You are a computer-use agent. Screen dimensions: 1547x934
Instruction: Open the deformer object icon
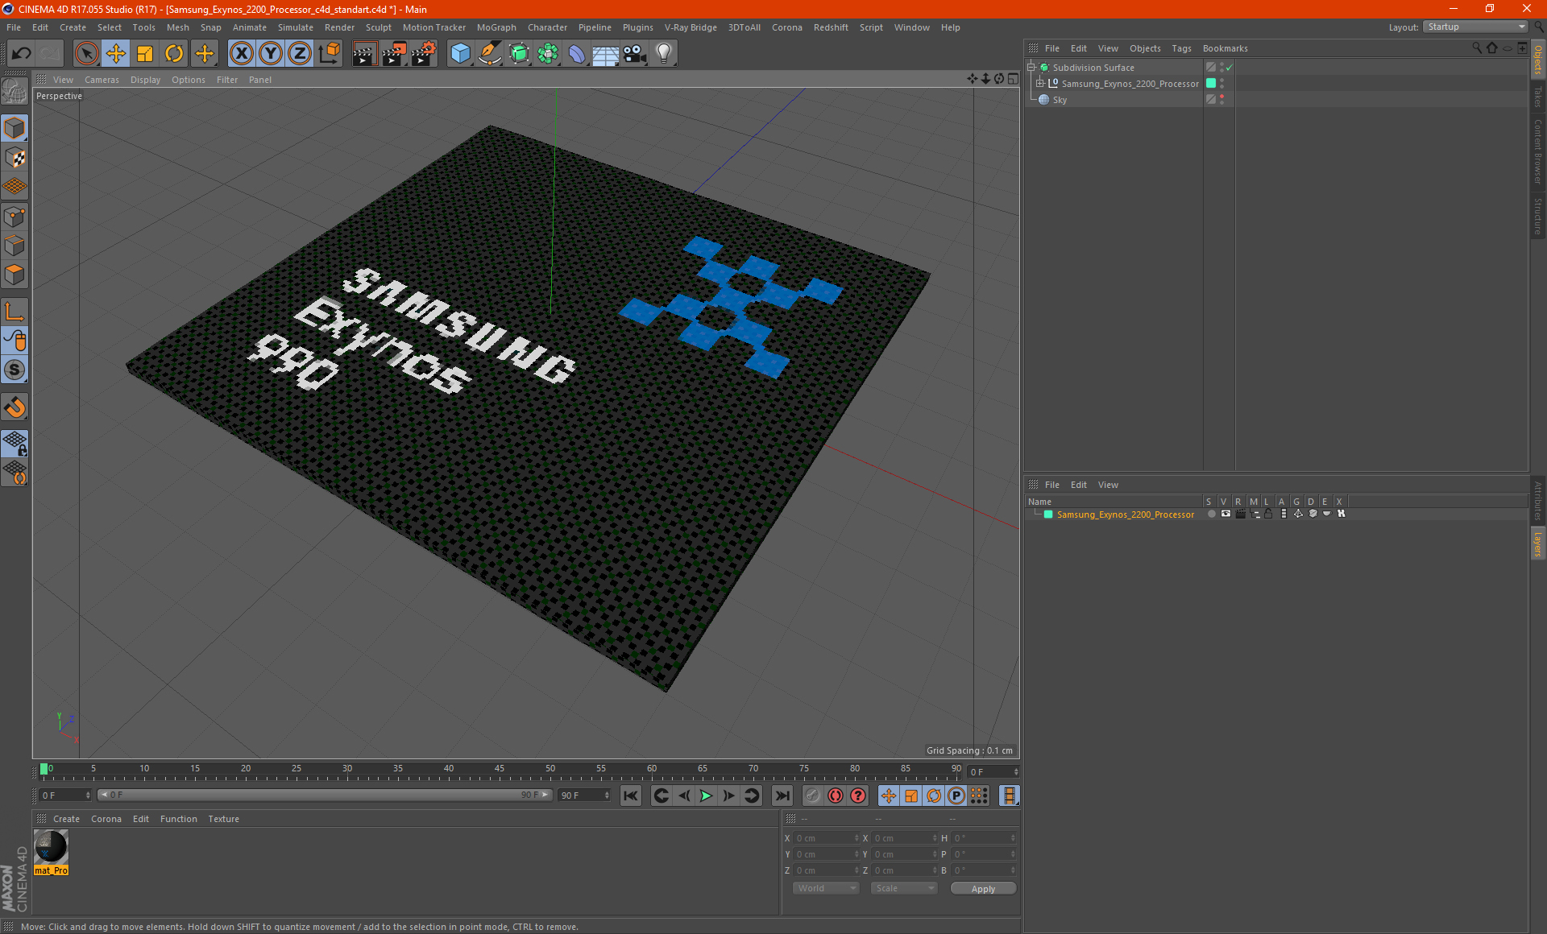click(x=577, y=54)
